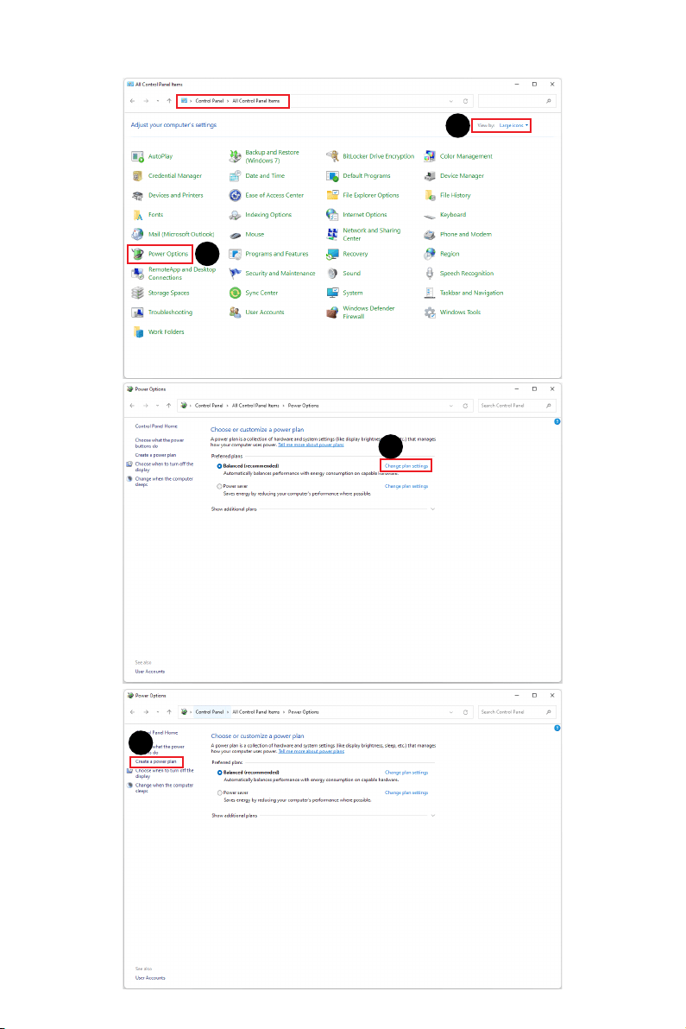Click Control Panel breadcrumb in top window
The height and width of the screenshot is (1029, 686).
(x=209, y=101)
